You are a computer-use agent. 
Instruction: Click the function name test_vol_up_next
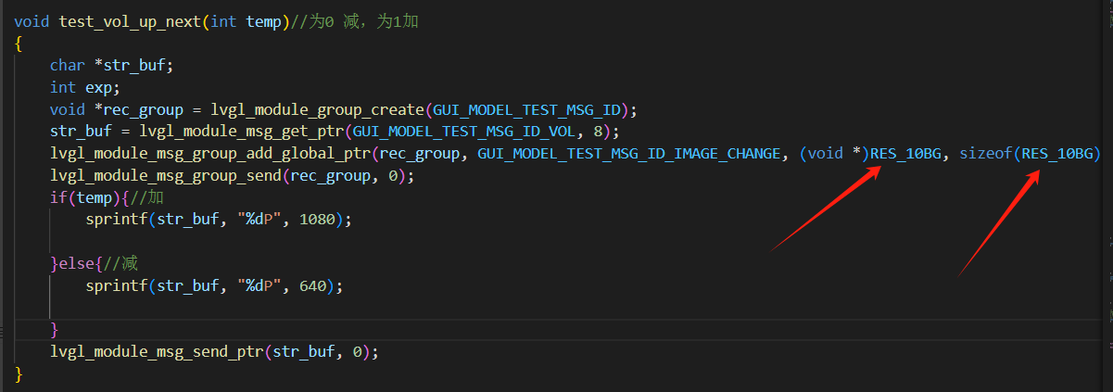point(131,20)
